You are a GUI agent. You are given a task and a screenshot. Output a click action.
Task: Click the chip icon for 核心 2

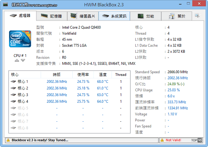point(13,88)
